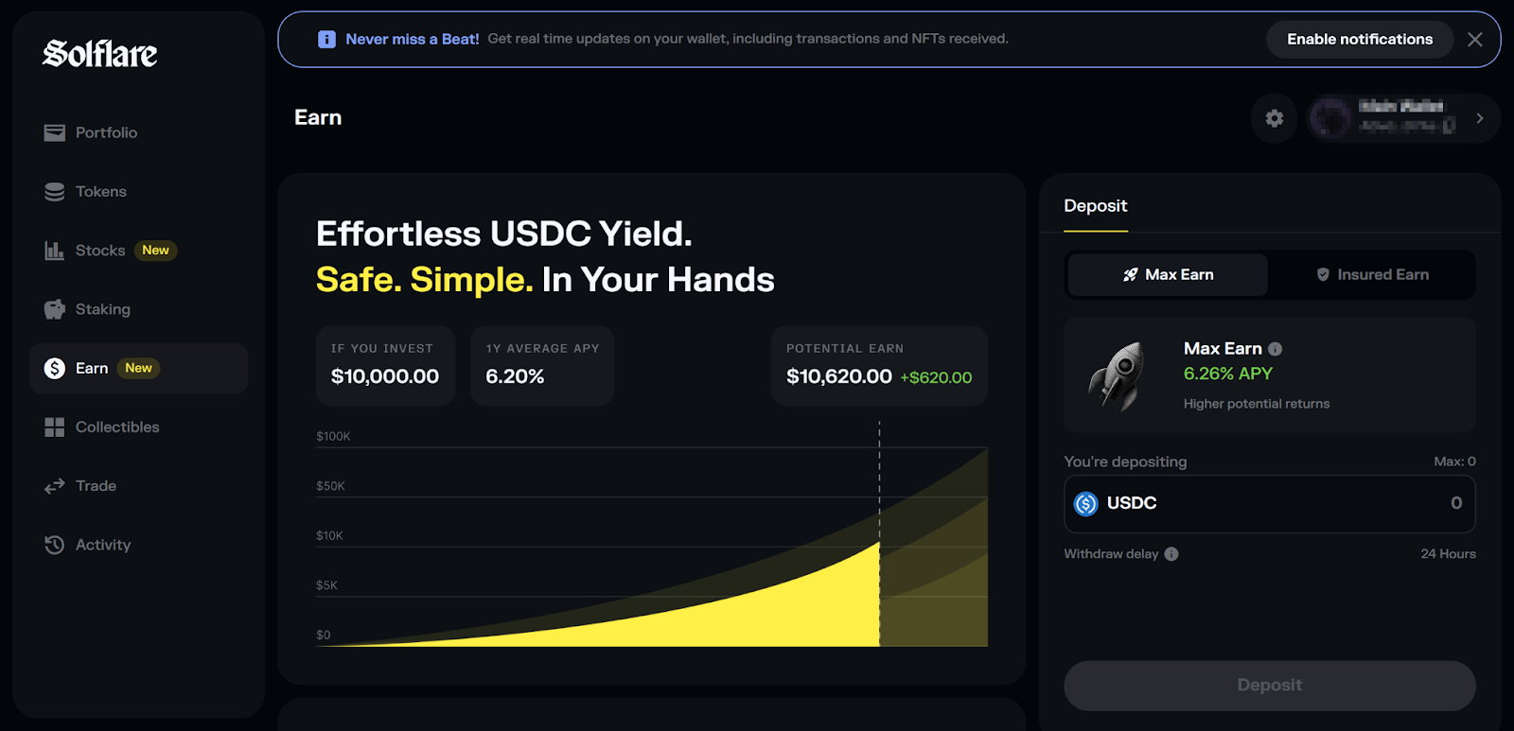Switch to the Deposit tab
This screenshot has height=731, width=1514.
pyautogui.click(x=1095, y=205)
